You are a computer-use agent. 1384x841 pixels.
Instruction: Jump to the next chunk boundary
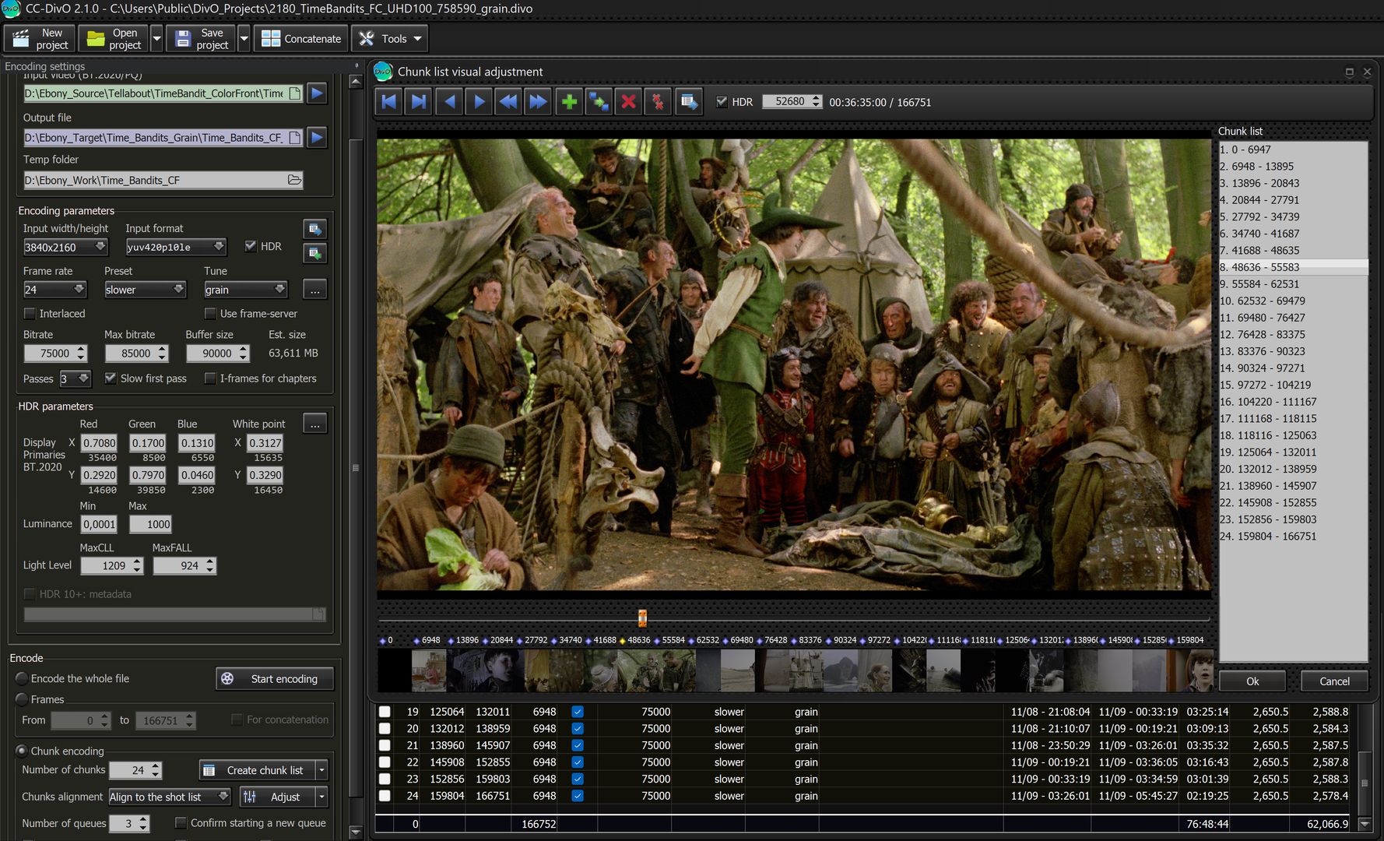pyautogui.click(x=419, y=101)
